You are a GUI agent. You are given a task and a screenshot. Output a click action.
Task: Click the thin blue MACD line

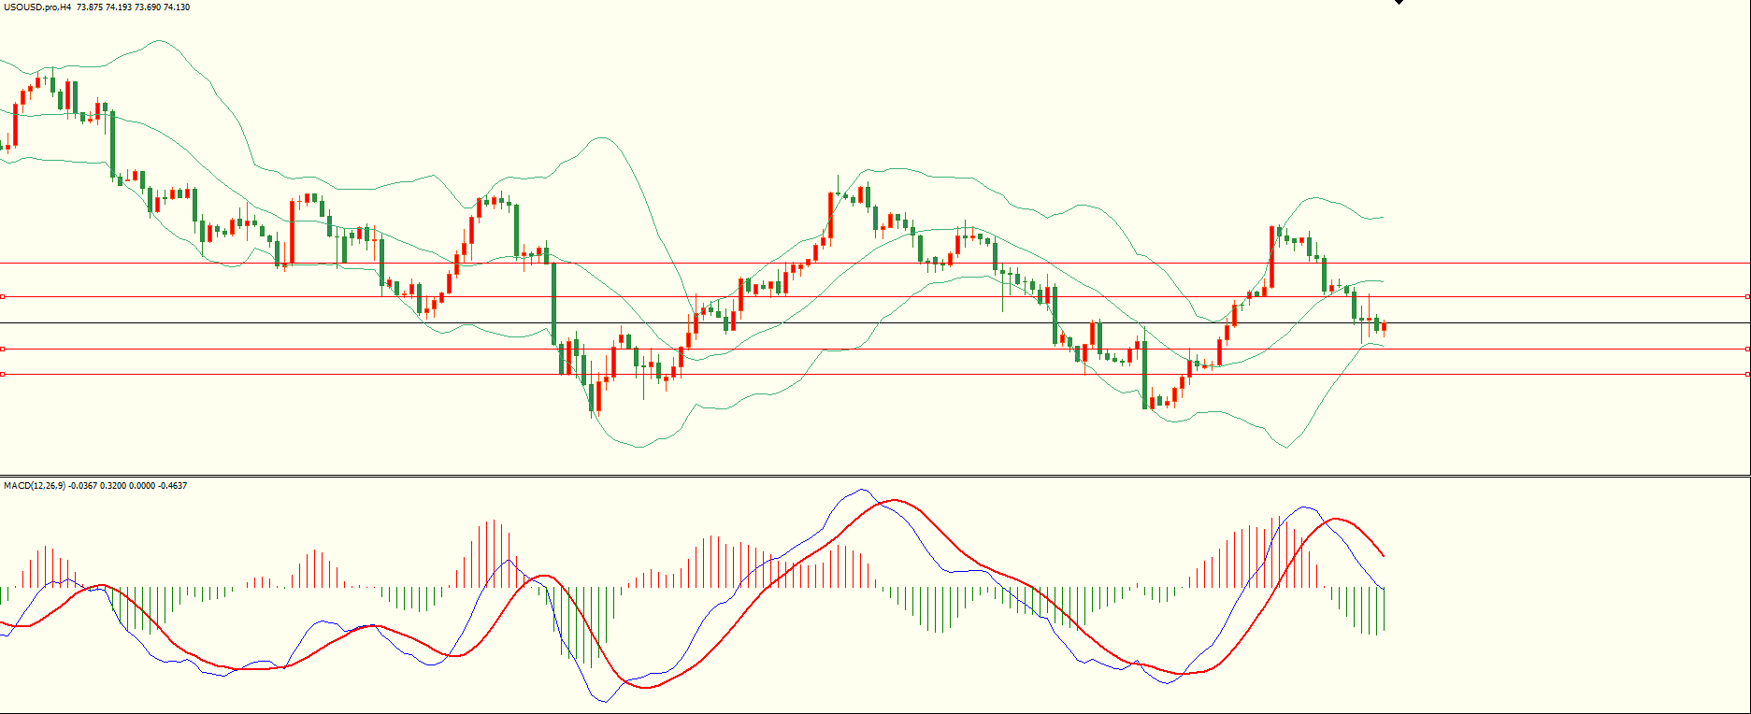point(860,490)
